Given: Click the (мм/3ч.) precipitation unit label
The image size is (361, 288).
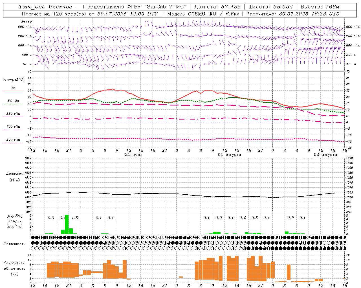Looking at the screenshot, I should [14, 216].
